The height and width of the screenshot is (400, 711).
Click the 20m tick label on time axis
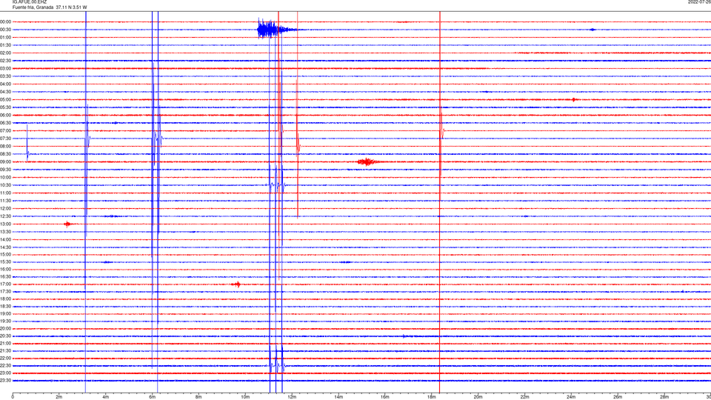click(x=478, y=397)
